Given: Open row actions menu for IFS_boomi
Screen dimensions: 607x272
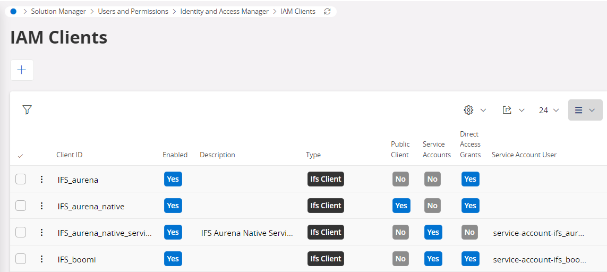Looking at the screenshot, I should click(42, 259).
